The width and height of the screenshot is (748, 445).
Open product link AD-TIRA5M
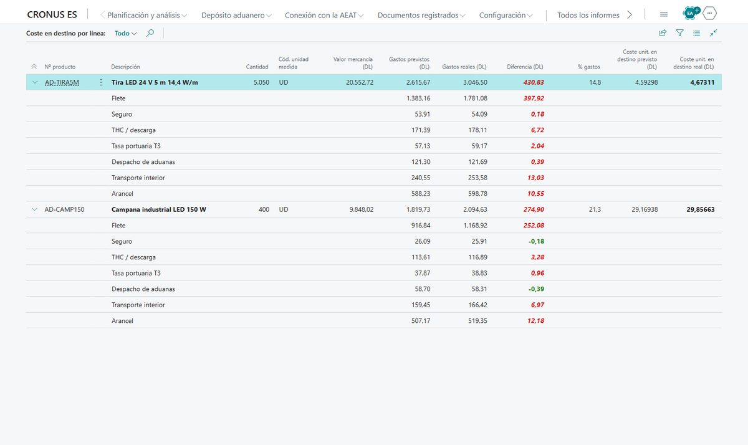[62, 82]
